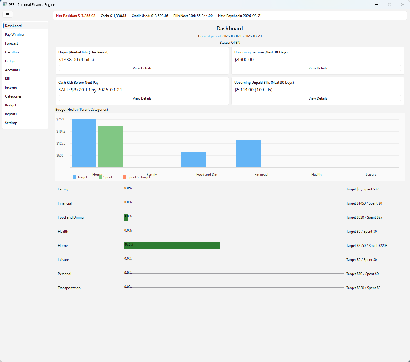The width and height of the screenshot is (410, 362).
Task: Click the PFE app icon in the title bar
Action: click(x=4, y=4)
